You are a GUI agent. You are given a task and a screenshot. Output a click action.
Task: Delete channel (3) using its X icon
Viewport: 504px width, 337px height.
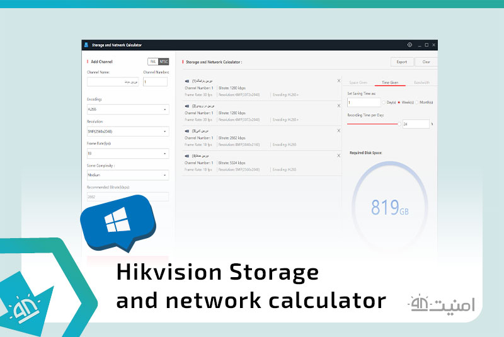click(339, 131)
